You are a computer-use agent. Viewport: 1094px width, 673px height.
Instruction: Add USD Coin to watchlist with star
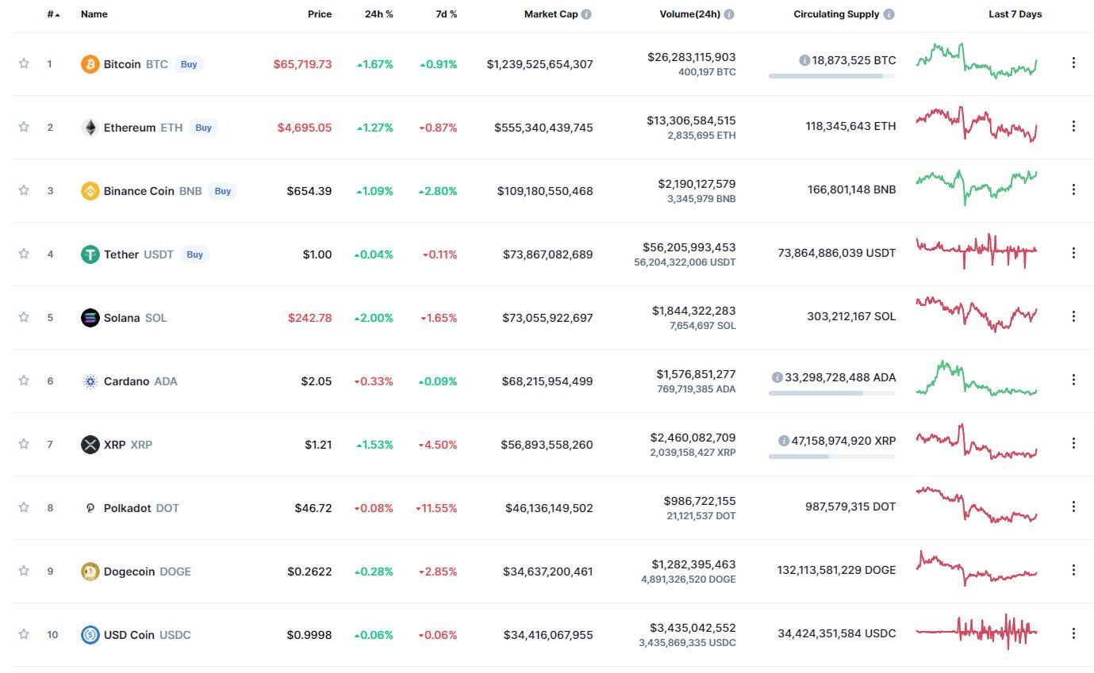click(x=24, y=634)
